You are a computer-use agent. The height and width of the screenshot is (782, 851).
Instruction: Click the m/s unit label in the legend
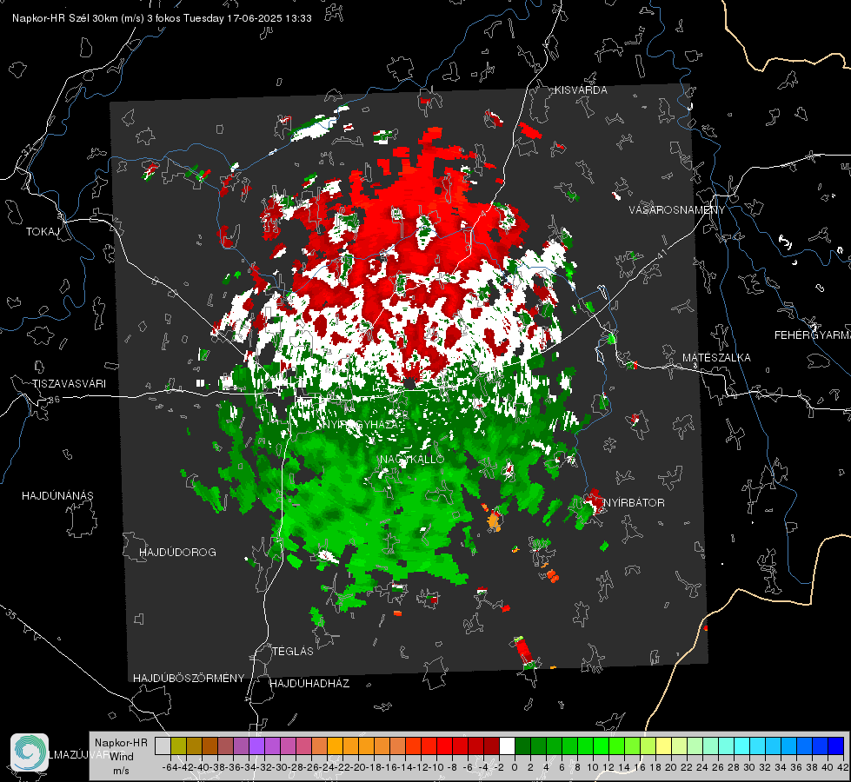point(121,771)
